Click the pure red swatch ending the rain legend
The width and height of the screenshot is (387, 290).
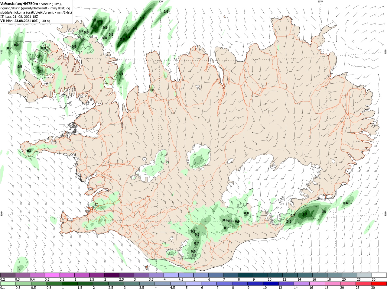[x=379, y=284]
